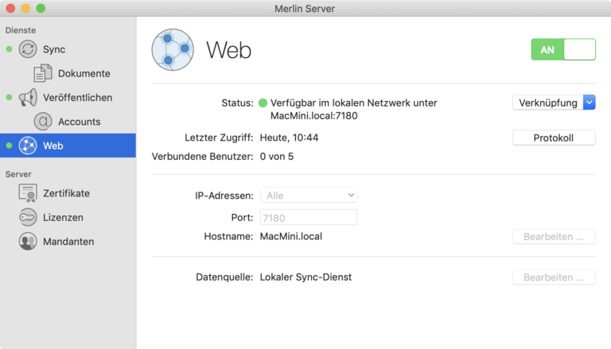Turn off the Web service AN switch
The height and width of the screenshot is (349, 611).
tap(563, 49)
